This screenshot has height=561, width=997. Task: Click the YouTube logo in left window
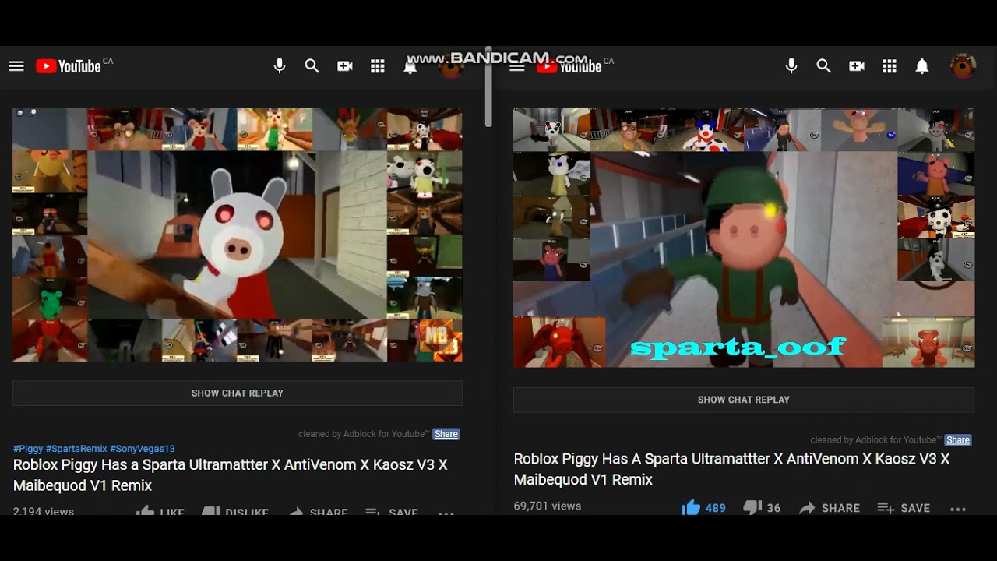[x=69, y=66]
